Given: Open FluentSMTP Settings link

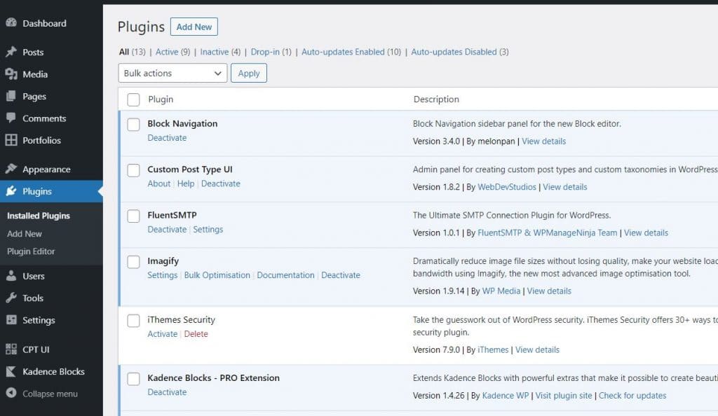Looking at the screenshot, I should 208,229.
